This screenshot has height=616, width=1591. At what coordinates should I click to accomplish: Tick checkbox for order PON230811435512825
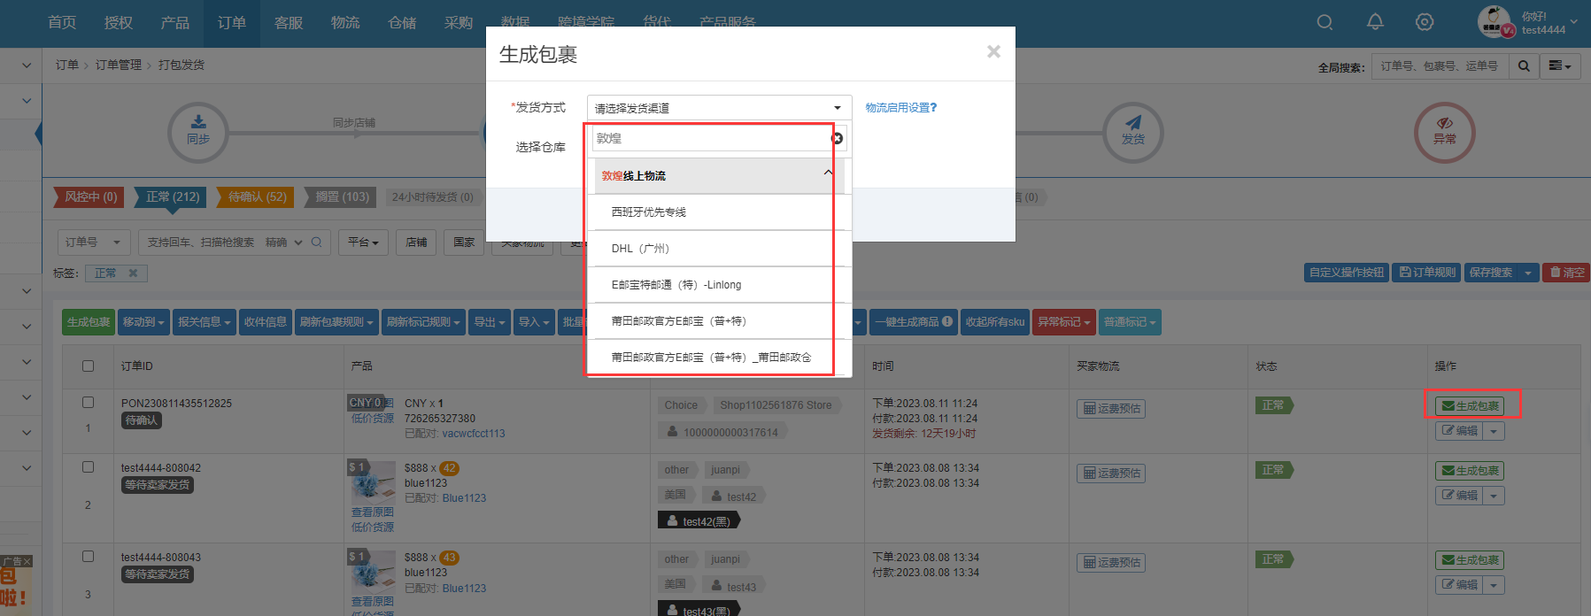tap(88, 402)
